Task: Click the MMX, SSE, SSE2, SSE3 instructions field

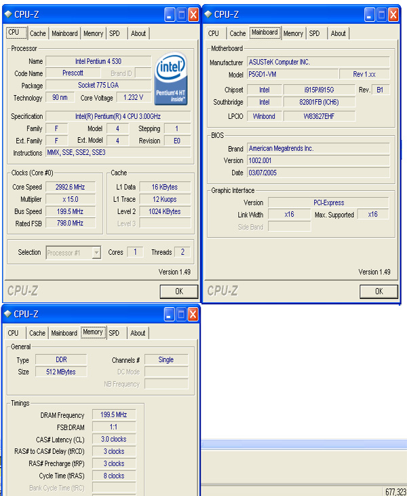Action: (118, 152)
